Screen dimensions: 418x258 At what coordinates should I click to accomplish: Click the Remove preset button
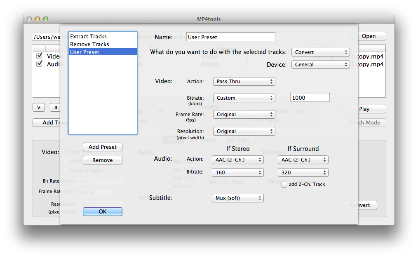pos(103,160)
